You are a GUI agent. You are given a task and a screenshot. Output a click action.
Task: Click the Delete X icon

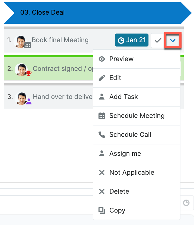pos(102,191)
